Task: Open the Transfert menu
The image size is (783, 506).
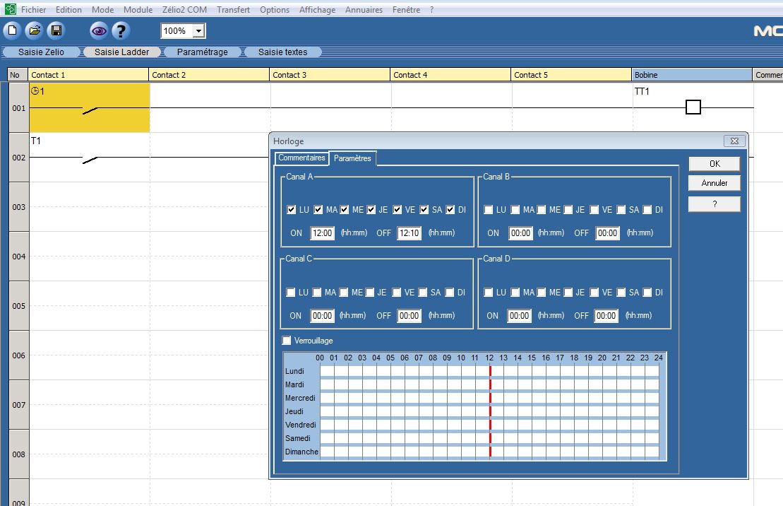Action: [x=233, y=10]
